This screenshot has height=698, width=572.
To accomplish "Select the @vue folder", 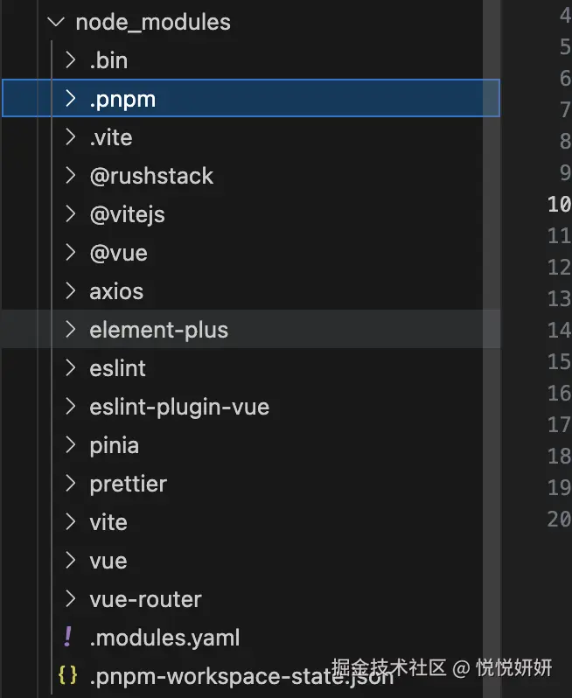I will point(118,253).
